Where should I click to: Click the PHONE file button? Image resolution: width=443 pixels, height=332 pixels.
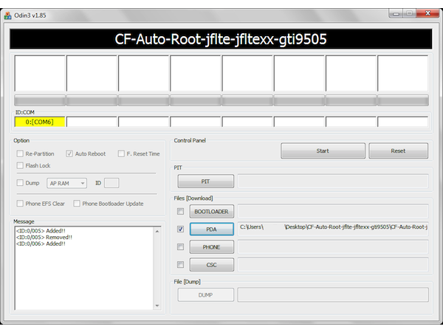pyautogui.click(x=212, y=247)
